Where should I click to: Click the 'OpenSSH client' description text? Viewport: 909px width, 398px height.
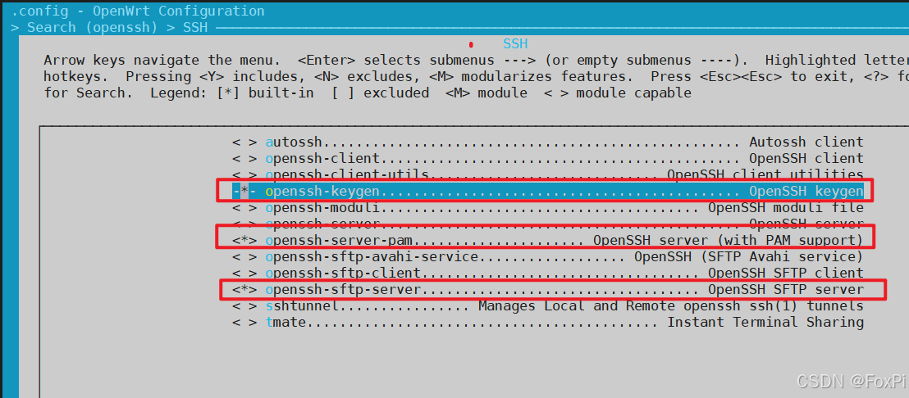pyautogui.click(x=806, y=159)
